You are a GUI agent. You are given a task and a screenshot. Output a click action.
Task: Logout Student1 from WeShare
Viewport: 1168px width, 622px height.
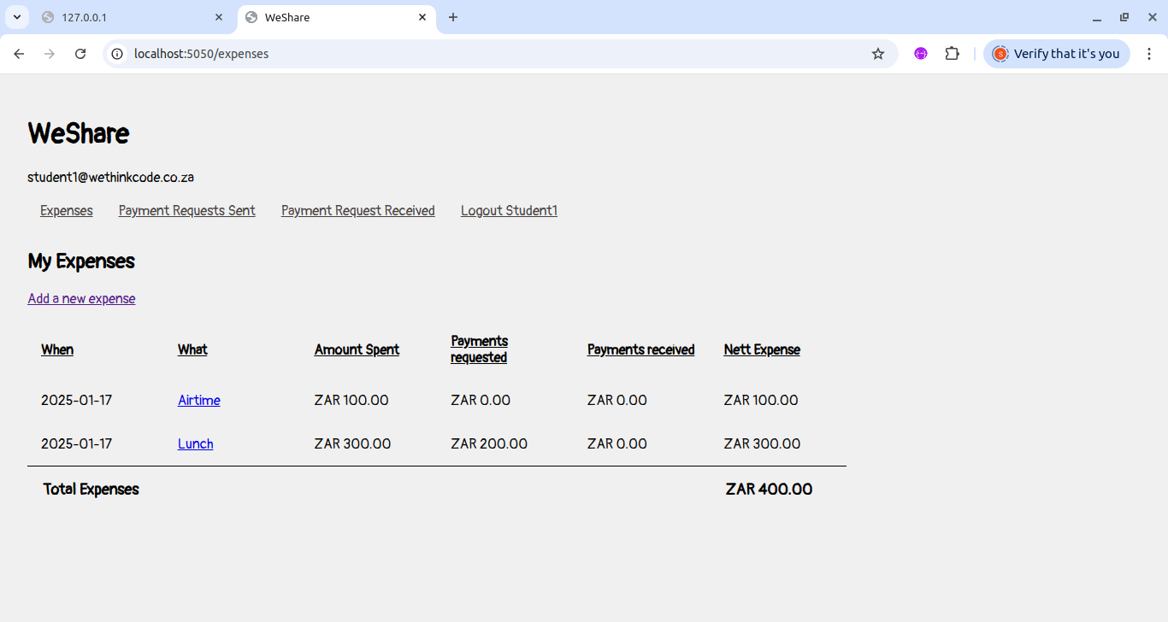(x=509, y=210)
